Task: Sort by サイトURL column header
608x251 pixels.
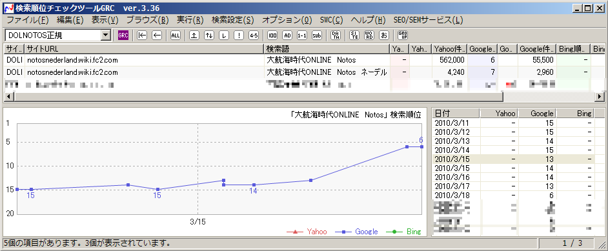Action: 144,49
